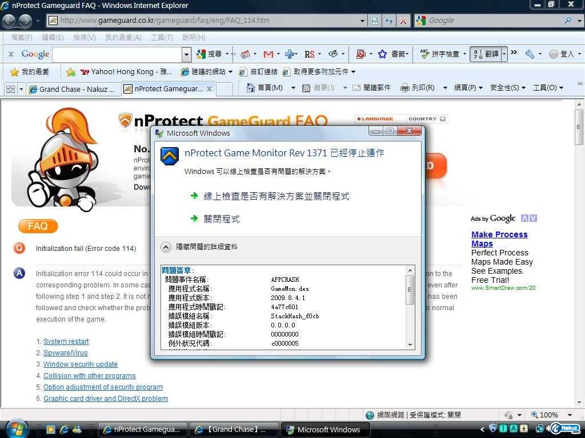This screenshot has height=438, width=585.
Task: Open the 安全性(S) safety menu dropdown
Action: [x=523, y=88]
